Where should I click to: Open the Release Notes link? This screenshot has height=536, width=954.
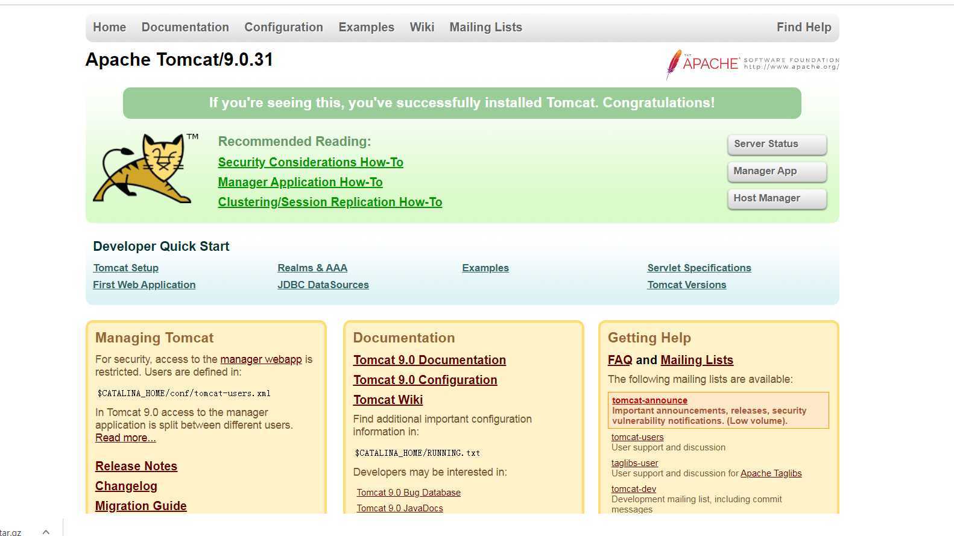(x=136, y=466)
